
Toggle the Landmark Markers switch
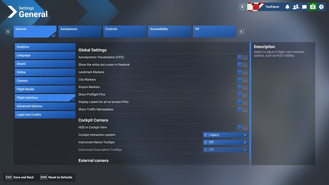(242, 72)
